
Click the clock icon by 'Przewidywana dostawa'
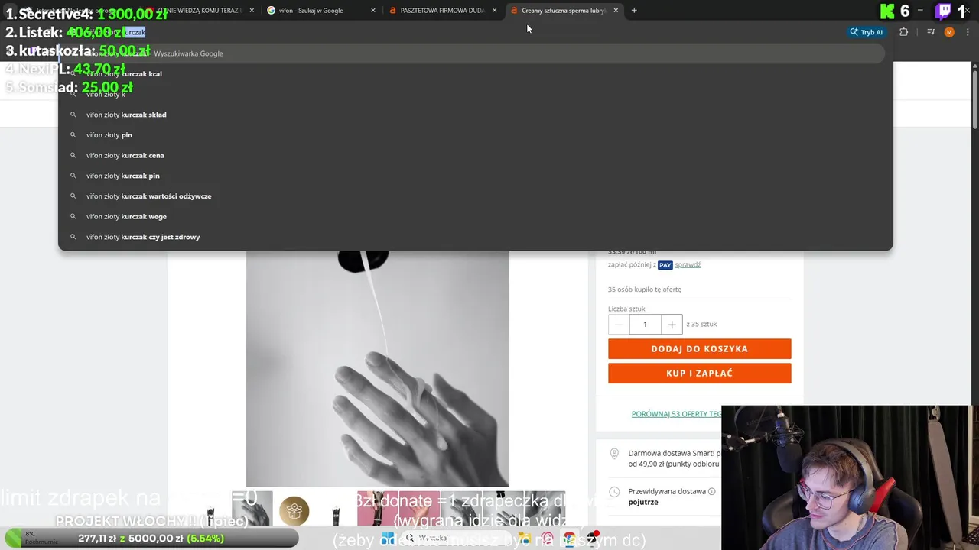click(614, 492)
